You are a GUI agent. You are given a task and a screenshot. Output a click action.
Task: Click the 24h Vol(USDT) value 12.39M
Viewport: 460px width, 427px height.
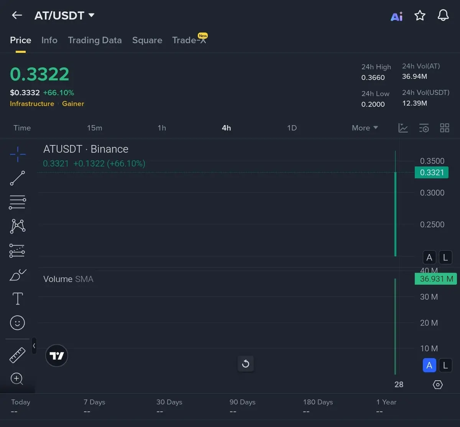point(414,103)
